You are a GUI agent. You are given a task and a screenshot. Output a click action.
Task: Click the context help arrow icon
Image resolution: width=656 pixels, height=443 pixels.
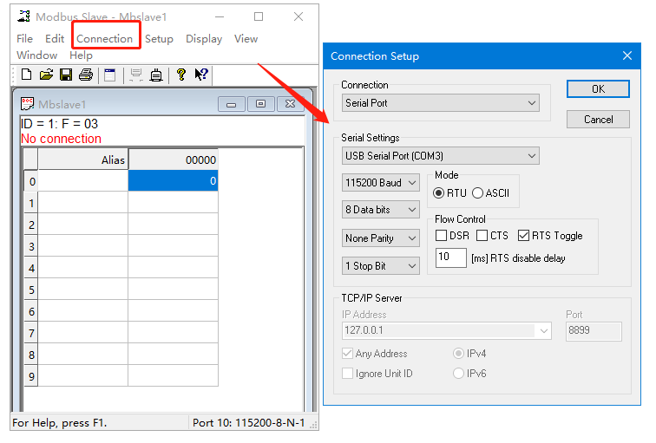200,75
